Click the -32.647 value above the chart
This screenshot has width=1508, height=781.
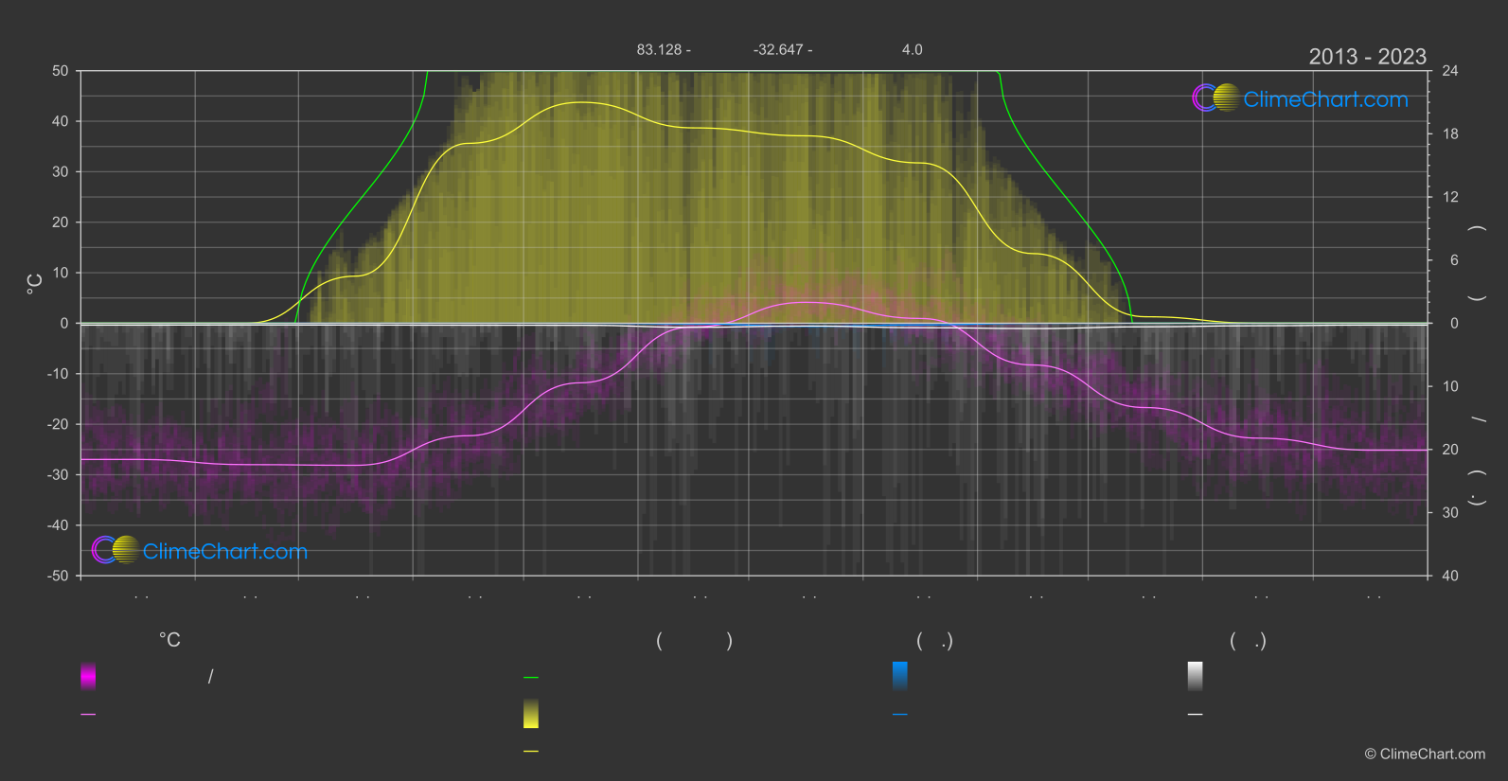[782, 49]
